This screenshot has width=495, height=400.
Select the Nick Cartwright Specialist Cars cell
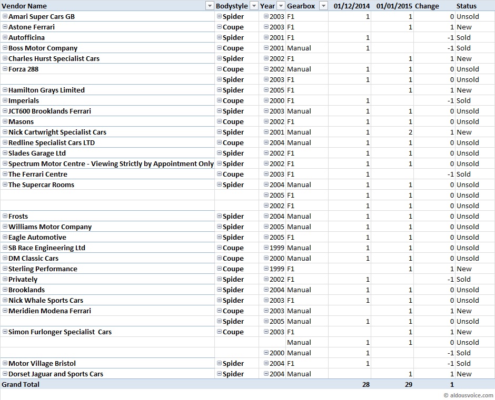click(57, 132)
